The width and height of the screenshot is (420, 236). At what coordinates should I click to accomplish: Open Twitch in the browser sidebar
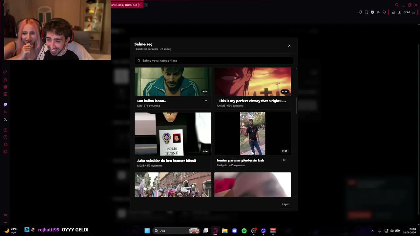(5, 105)
